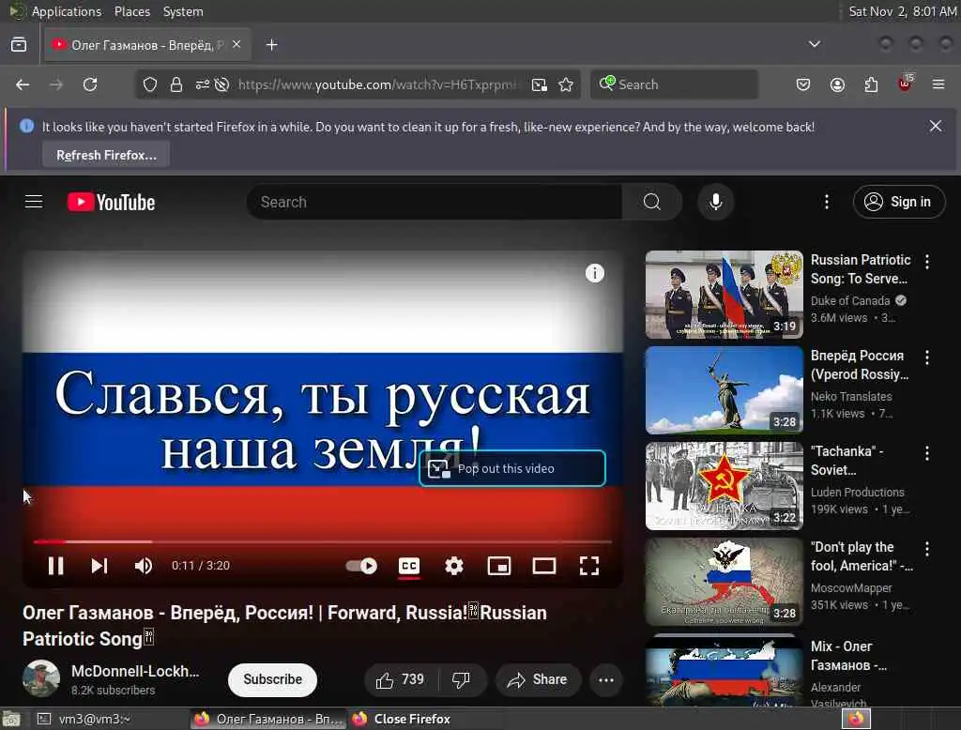Open a new browser tab
The width and height of the screenshot is (961, 730).
pos(272,45)
